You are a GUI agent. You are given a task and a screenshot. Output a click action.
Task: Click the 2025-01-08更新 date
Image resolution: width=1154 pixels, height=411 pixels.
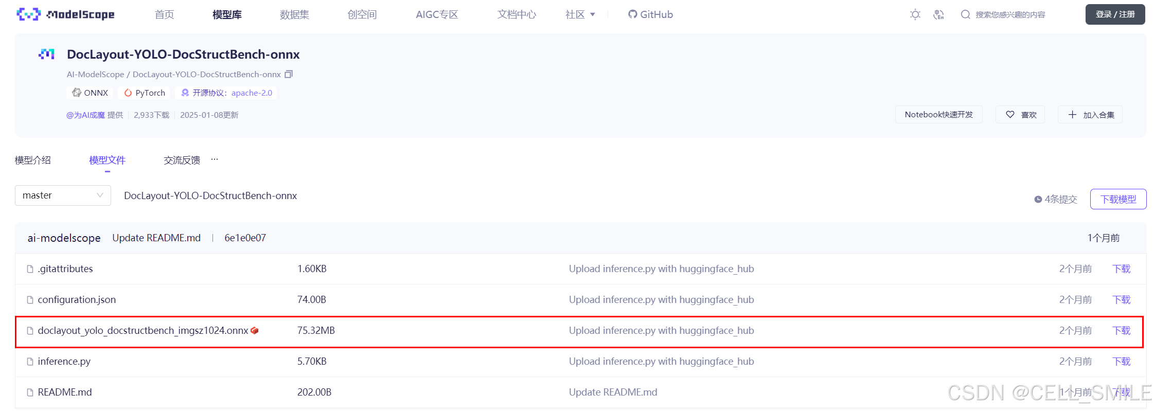click(209, 115)
